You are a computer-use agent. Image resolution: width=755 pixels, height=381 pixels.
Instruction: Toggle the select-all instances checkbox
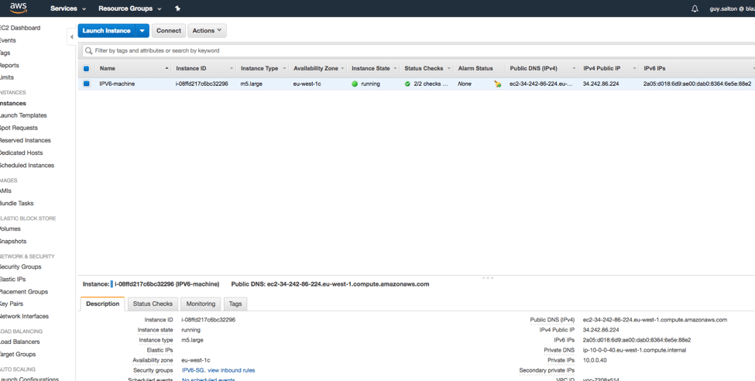(x=87, y=68)
